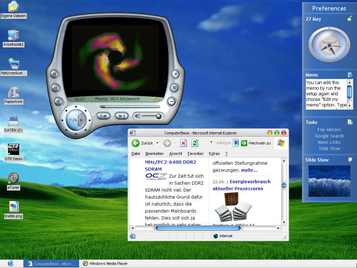
Task: Click the media player seek progress bar
Action: [130, 106]
